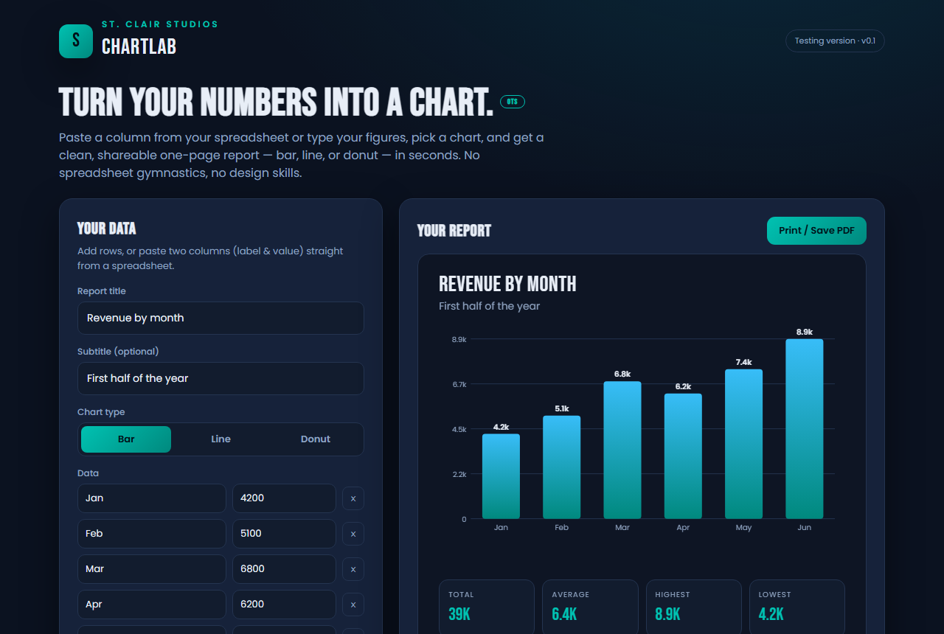Click the Mar bar in the chart
This screenshot has width=944, height=634.
[x=622, y=450]
